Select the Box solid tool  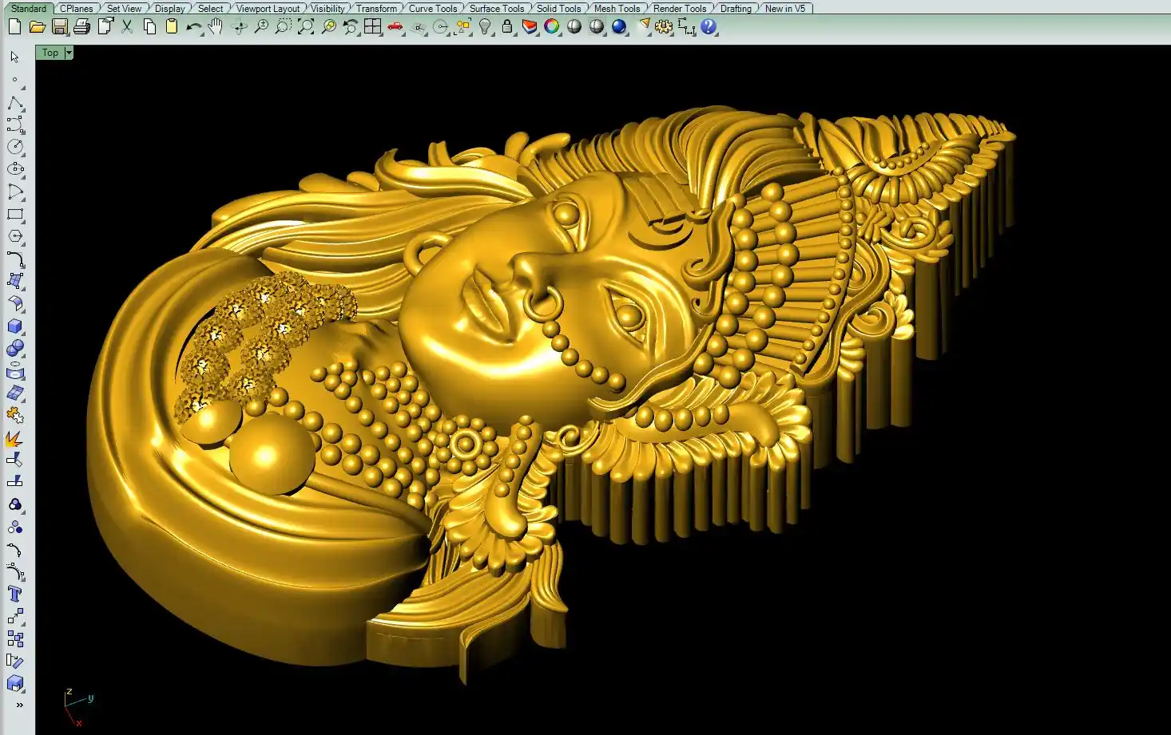click(x=15, y=326)
